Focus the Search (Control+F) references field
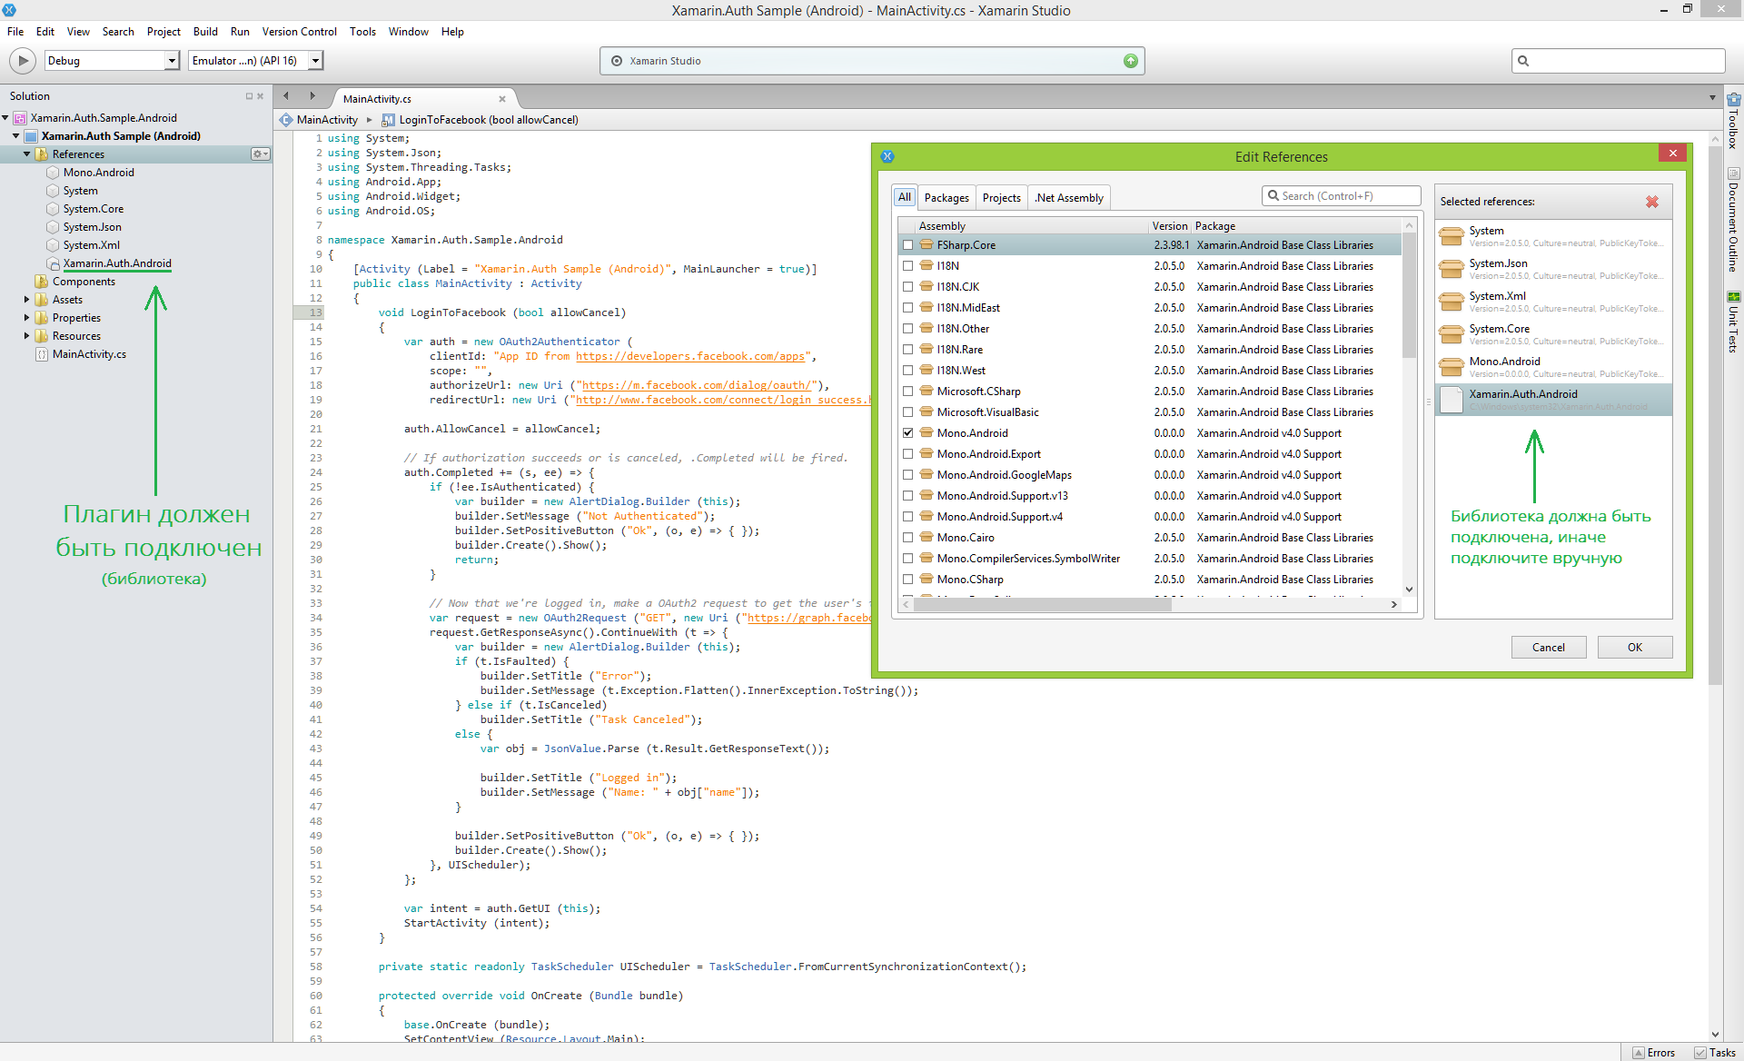This screenshot has width=1744, height=1061. (1341, 196)
